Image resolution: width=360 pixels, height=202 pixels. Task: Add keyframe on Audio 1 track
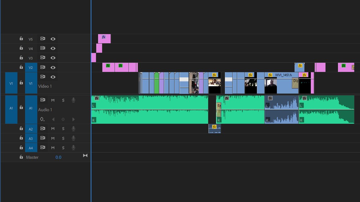pyautogui.click(x=63, y=119)
